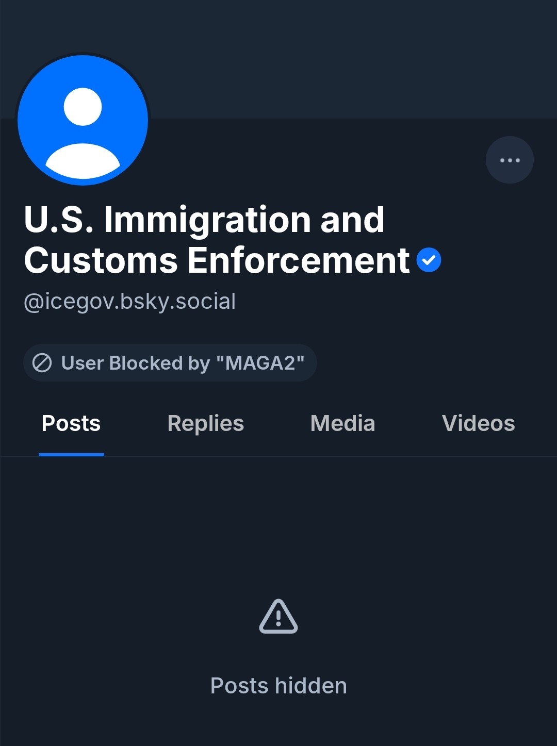
Task: Click the "MAGA2" list name text
Action: [260, 363]
